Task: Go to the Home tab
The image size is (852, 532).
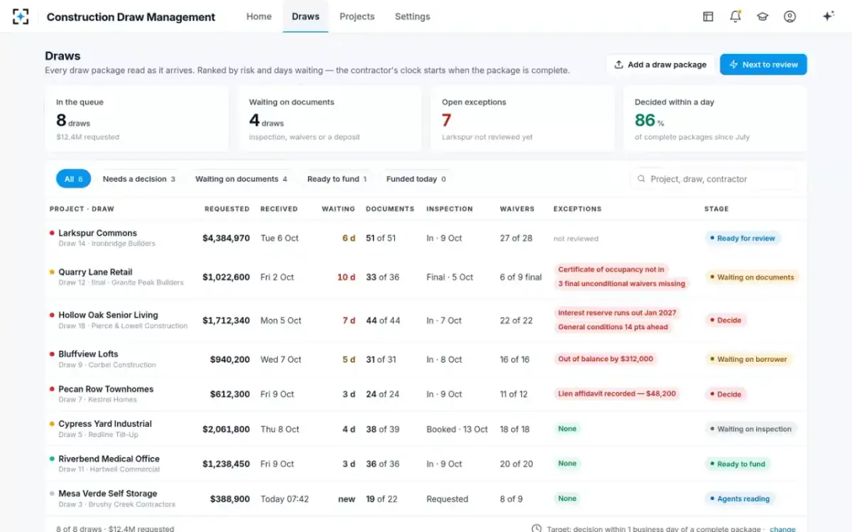Action: [x=259, y=16]
